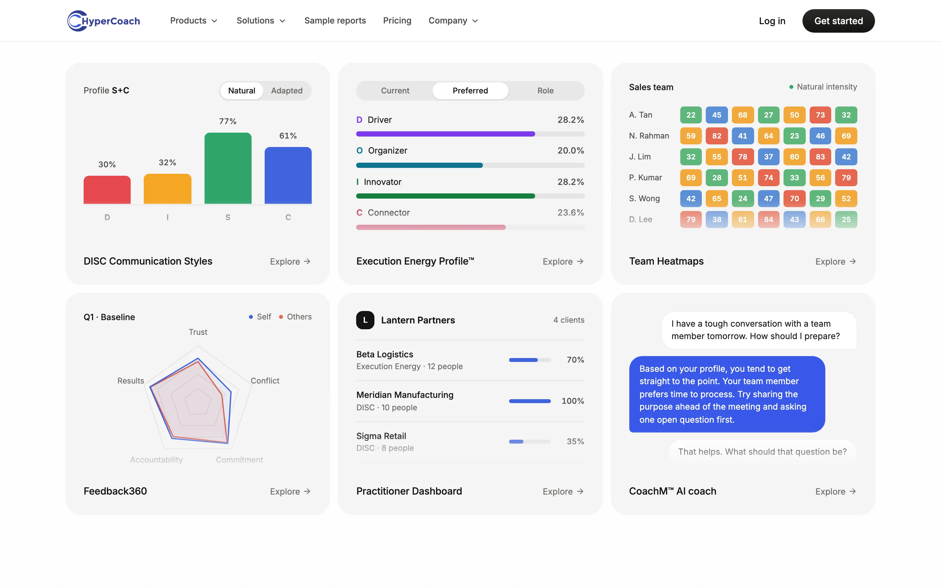This screenshot has height=588, width=941.
Task: Click the green 77% S bar
Action: tap(228, 168)
